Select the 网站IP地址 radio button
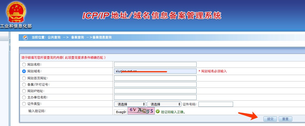The height and width of the screenshot is (126, 305). point(24,91)
